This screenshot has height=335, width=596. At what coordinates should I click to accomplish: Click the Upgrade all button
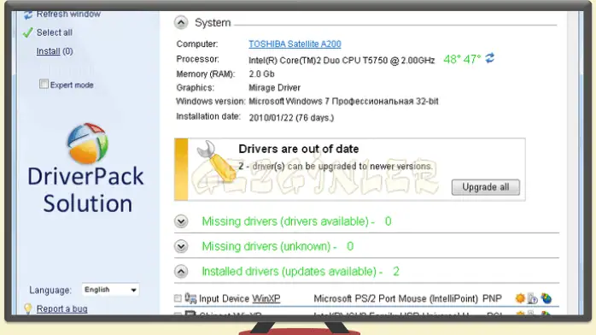tap(485, 187)
